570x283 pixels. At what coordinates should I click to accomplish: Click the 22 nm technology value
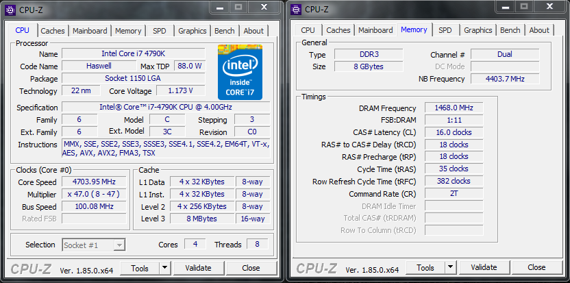coord(81,90)
